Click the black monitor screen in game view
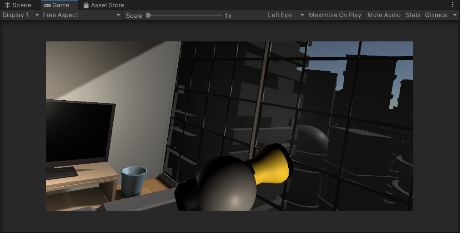Screen dimensions: 460x233 (x=78, y=132)
